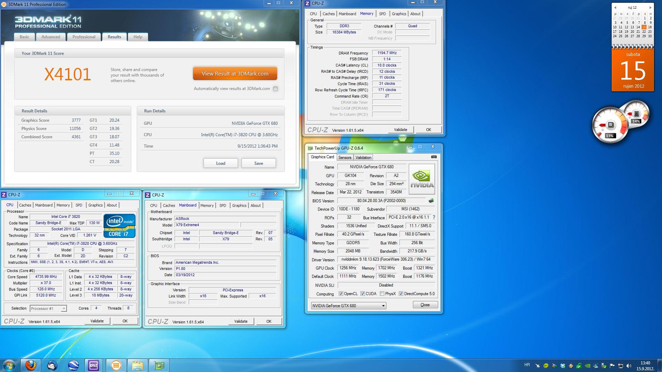Click the X4101 score text
Image resolution: width=662 pixels, height=372 pixels.
68,74
